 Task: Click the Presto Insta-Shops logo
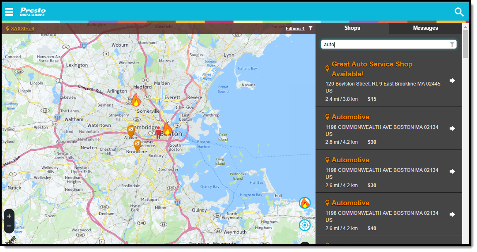[x=33, y=12]
